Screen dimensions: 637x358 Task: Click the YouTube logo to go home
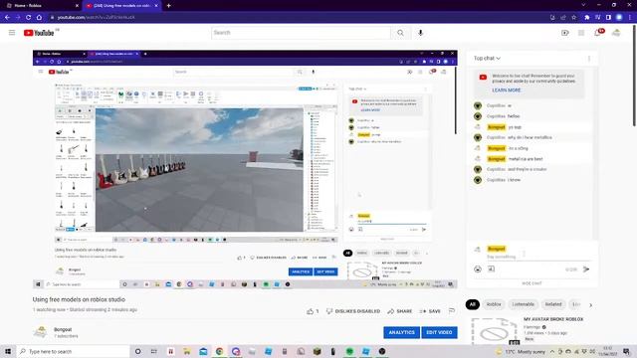39,33
